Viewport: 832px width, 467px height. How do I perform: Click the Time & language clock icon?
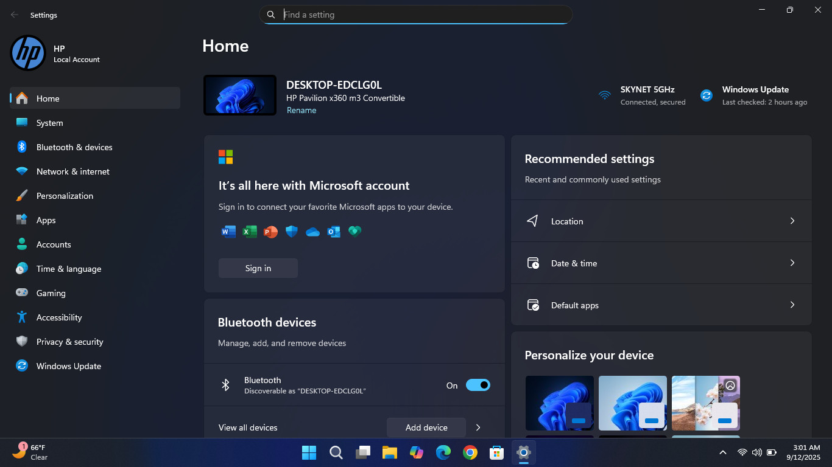click(x=22, y=268)
